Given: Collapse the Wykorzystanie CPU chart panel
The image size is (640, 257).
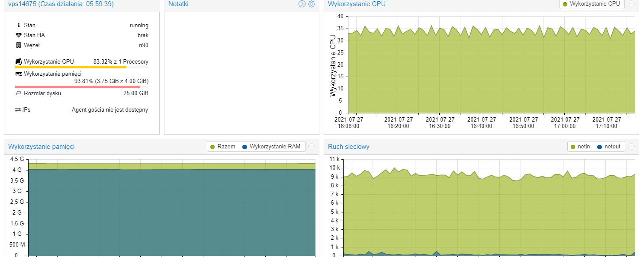Looking at the screenshot, I should [x=632, y=4].
